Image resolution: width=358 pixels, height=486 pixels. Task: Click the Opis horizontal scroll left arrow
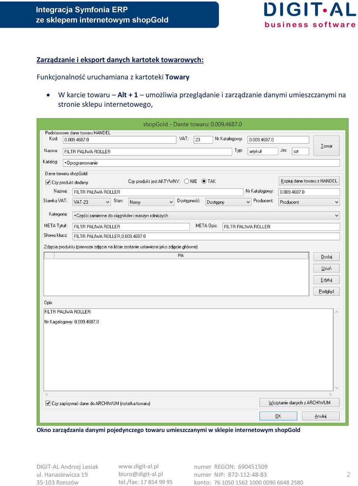[x=47, y=394]
